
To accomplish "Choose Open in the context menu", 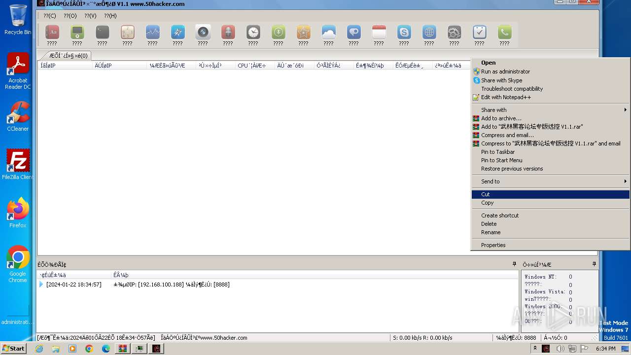I will [550, 63].
